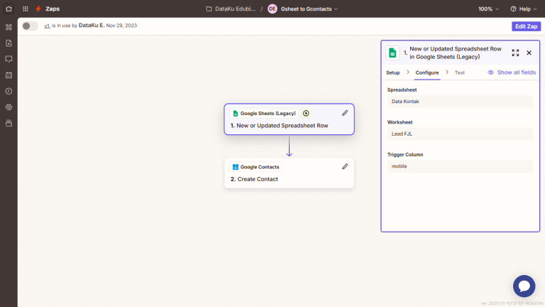Close the step configuration panel

coord(529,53)
